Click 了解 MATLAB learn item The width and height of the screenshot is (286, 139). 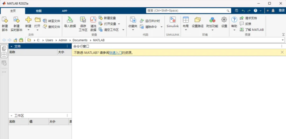point(252,30)
